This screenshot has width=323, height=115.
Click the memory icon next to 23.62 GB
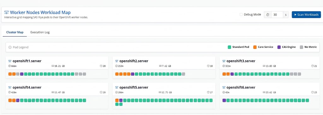(x=264, y=92)
